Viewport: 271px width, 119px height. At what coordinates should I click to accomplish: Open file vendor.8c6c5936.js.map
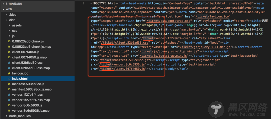pos(31,111)
